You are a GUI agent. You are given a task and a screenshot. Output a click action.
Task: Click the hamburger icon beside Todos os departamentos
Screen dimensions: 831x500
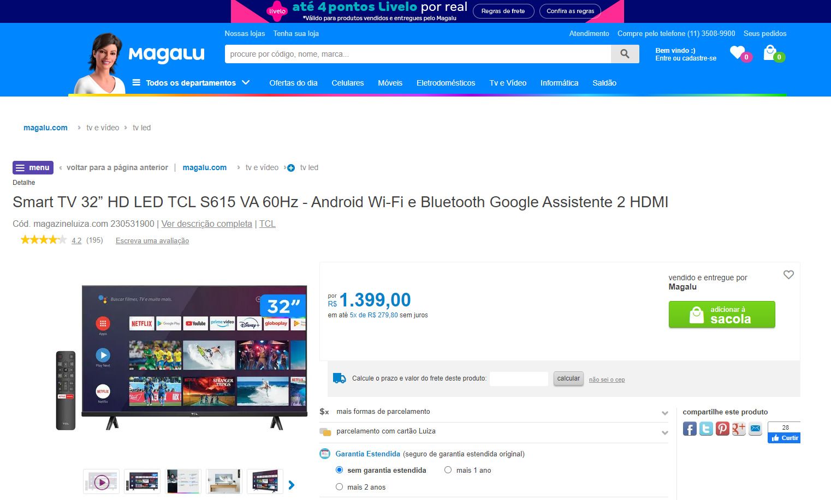tap(136, 83)
